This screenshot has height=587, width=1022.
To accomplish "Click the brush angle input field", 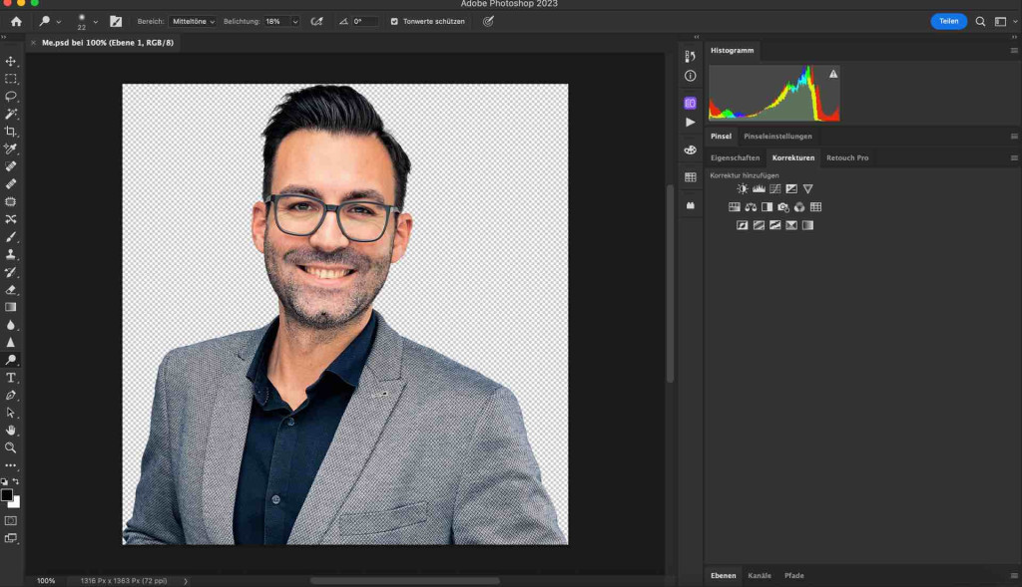I will (x=364, y=21).
